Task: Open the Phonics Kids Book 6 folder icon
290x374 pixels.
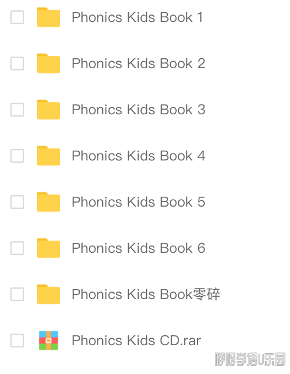Action: tap(49, 248)
